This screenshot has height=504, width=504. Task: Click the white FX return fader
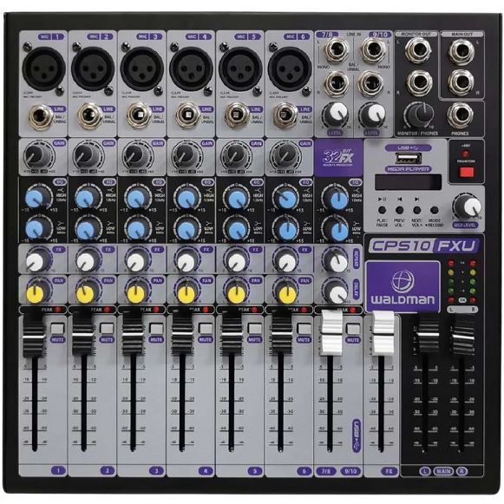pos(383,333)
